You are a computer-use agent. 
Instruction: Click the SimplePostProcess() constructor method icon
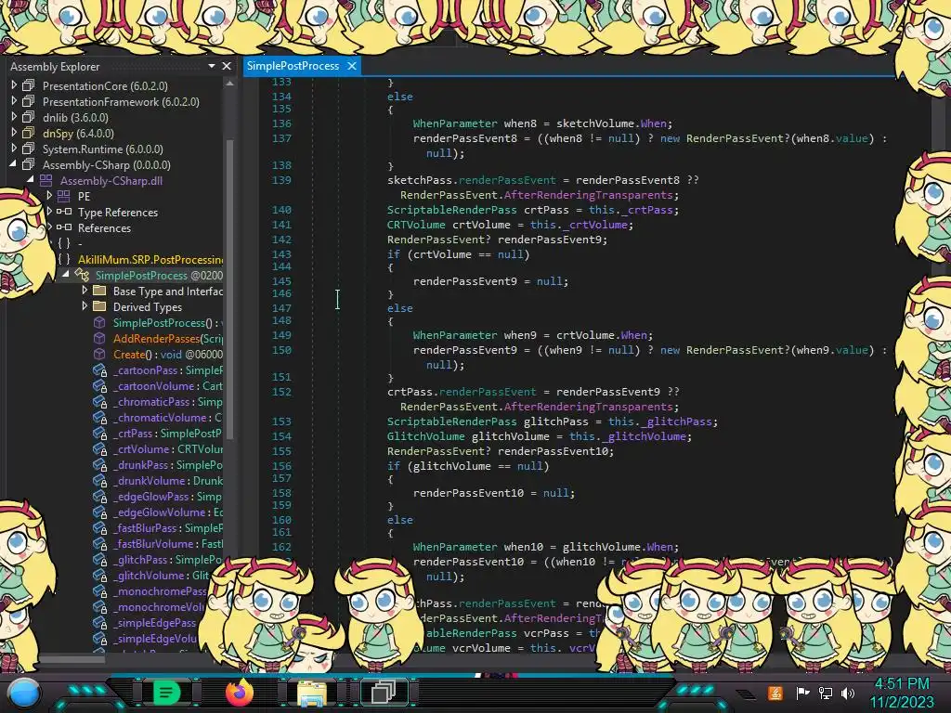[99, 322]
